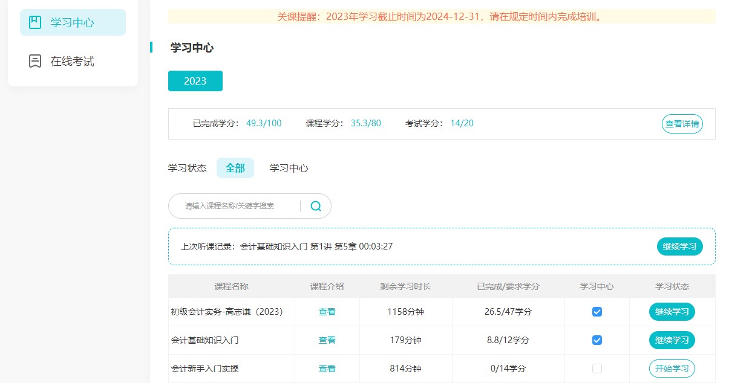Continue learning 会计基础知识入门 course
Screen dimensions: 729x383
[x=672, y=340]
